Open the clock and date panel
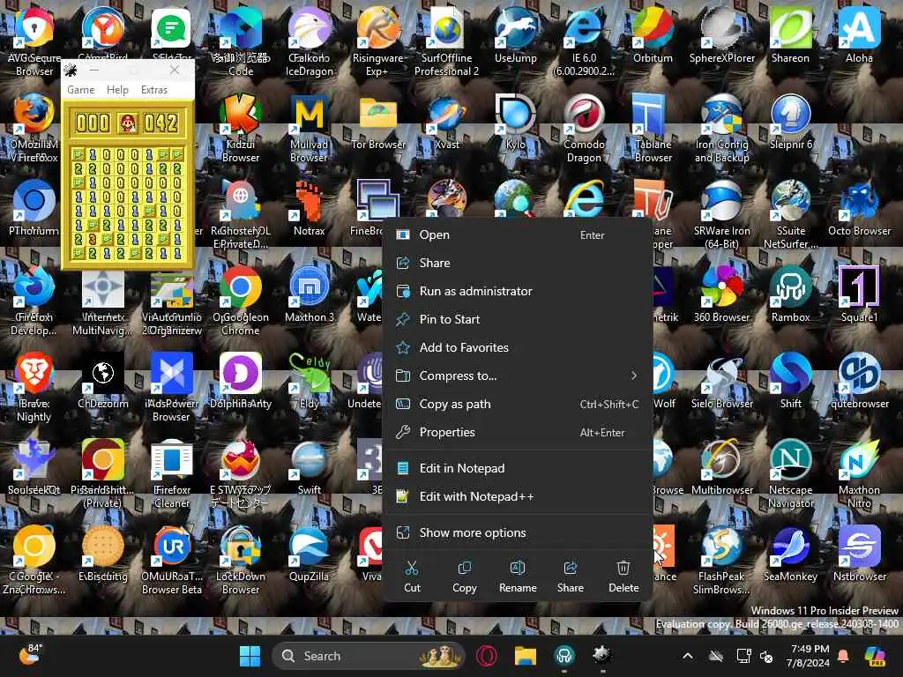This screenshot has height=677, width=903. [x=810, y=656]
